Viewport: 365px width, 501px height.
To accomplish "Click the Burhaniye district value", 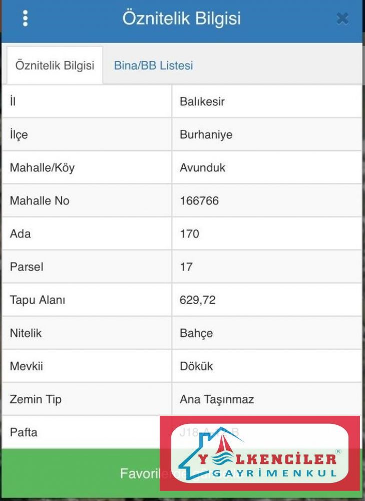I will 206,135.
